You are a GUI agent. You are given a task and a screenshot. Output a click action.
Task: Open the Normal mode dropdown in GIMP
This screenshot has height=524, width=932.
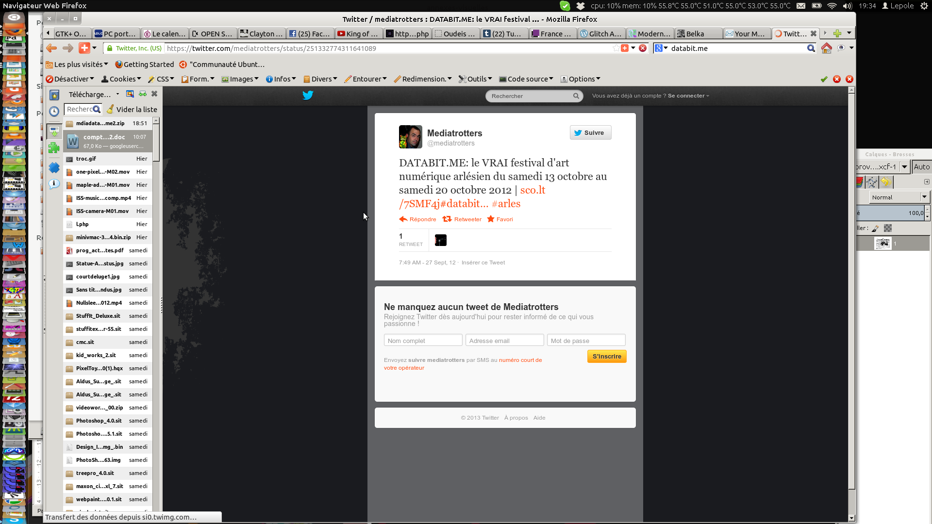(x=899, y=197)
